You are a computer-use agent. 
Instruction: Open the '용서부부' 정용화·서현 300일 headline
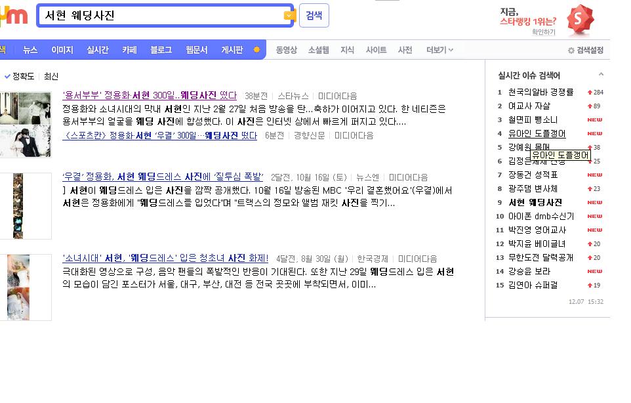(x=150, y=95)
